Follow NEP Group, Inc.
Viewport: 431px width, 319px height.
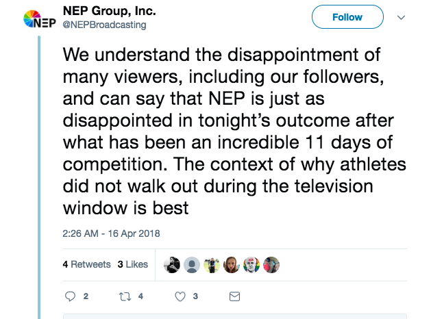tap(347, 17)
